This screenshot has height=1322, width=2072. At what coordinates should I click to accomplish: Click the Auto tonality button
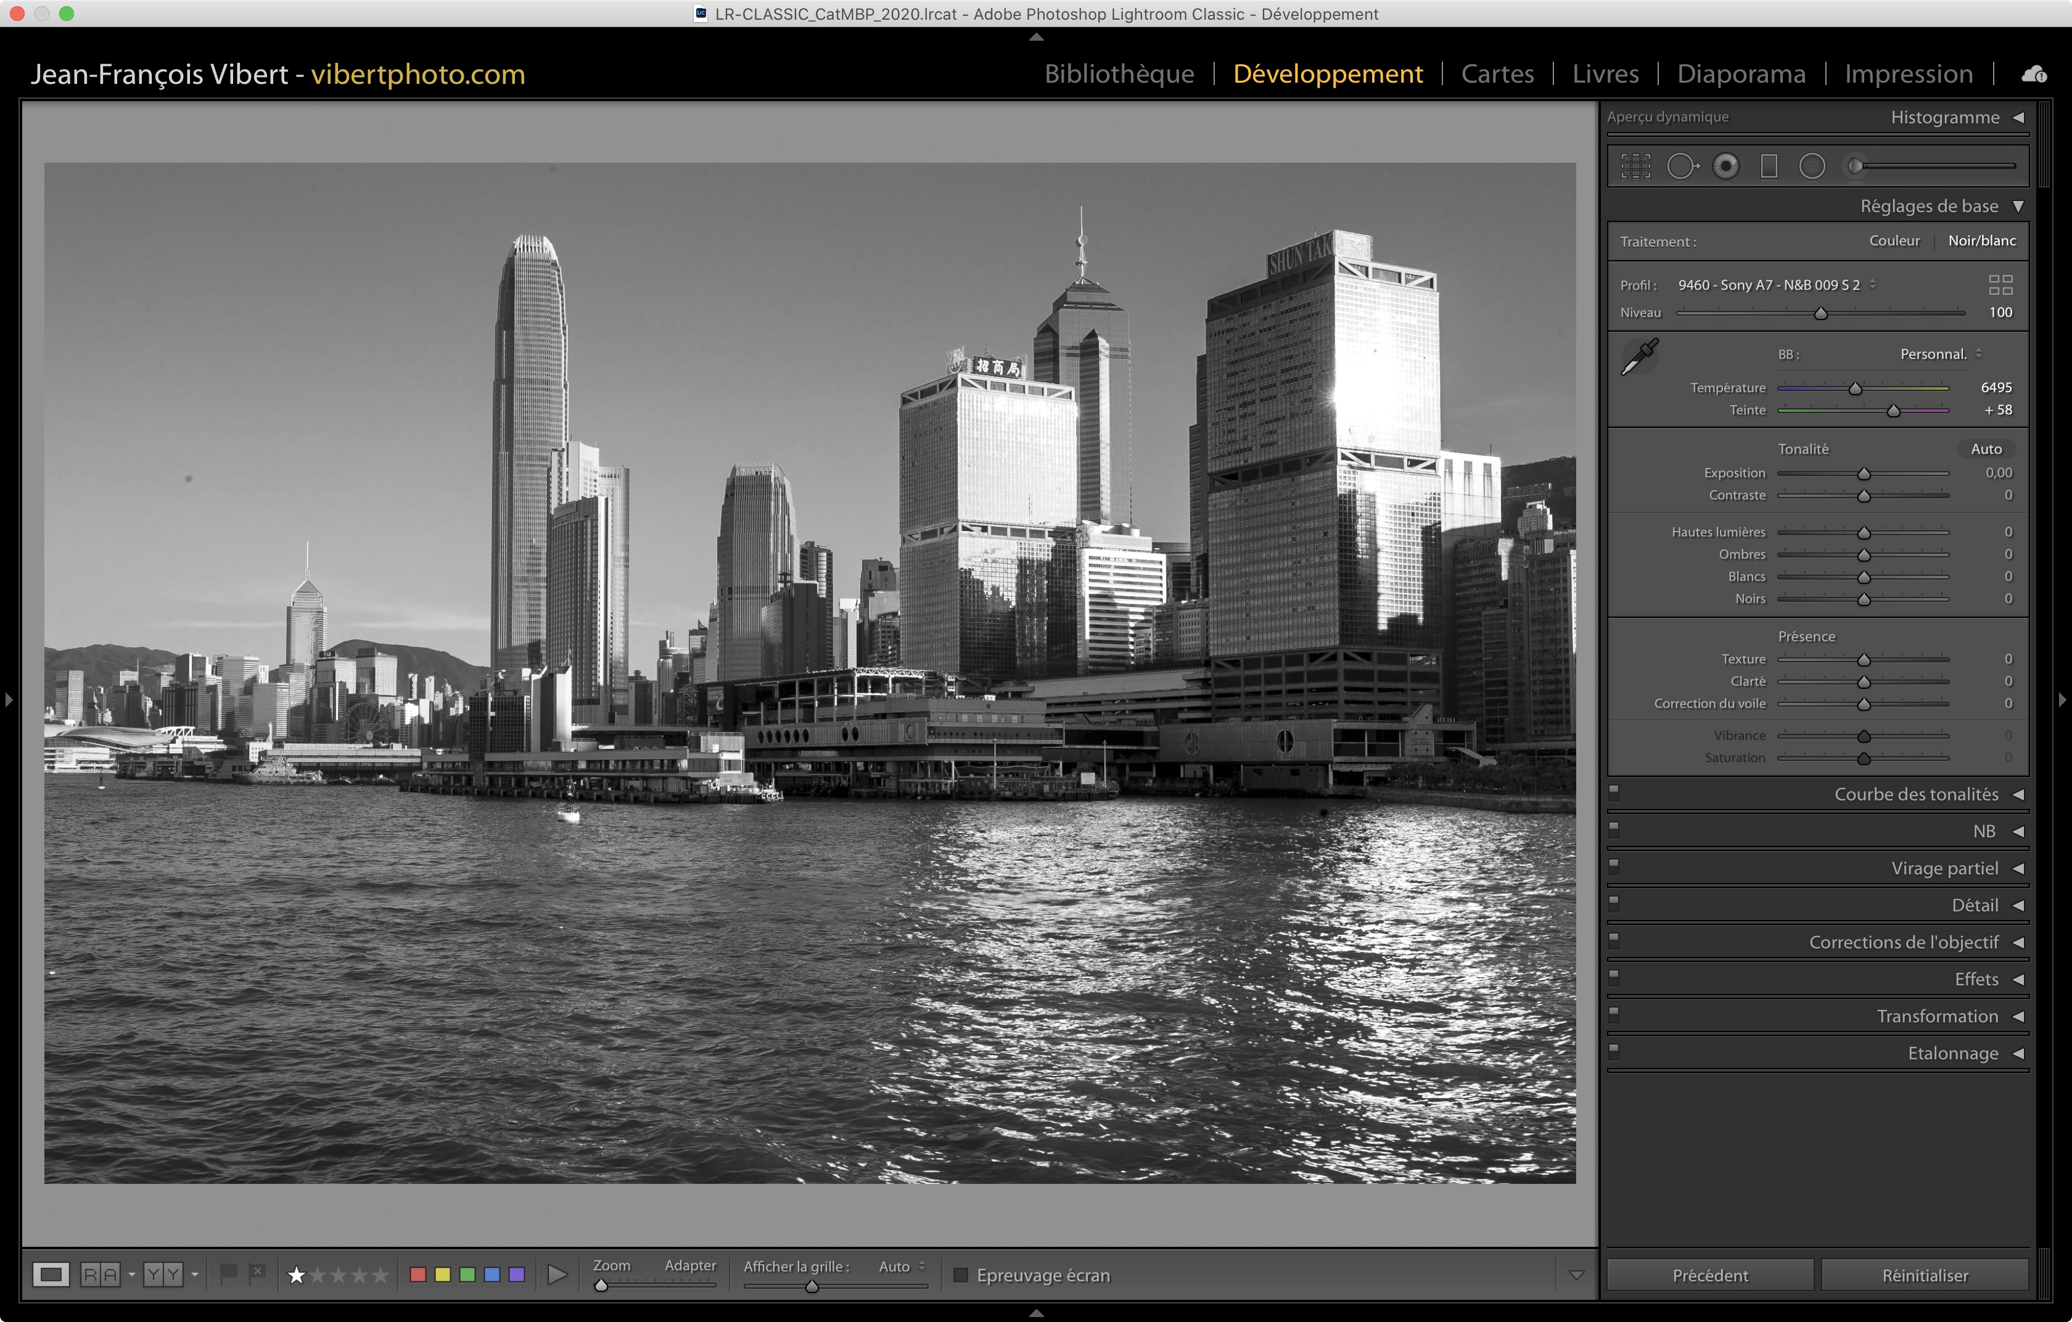click(x=1985, y=449)
